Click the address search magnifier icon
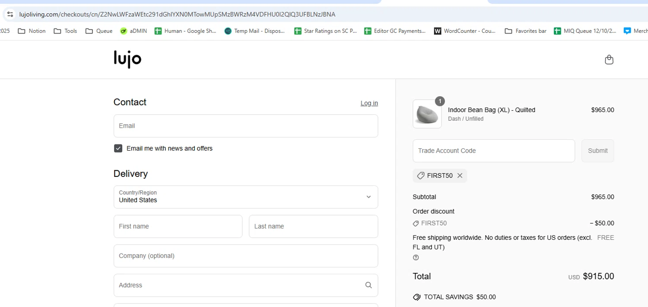Viewport: 648px width, 307px height. coord(368,285)
